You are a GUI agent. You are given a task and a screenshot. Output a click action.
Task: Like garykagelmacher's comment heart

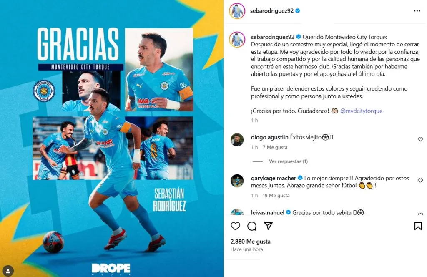tap(420, 180)
